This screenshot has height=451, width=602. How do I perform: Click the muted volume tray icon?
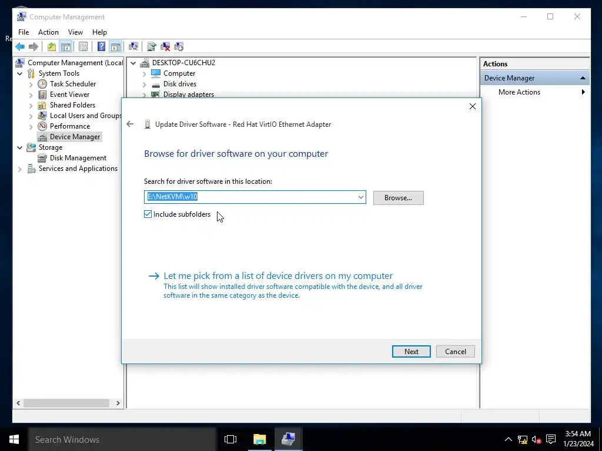pyautogui.click(x=536, y=439)
